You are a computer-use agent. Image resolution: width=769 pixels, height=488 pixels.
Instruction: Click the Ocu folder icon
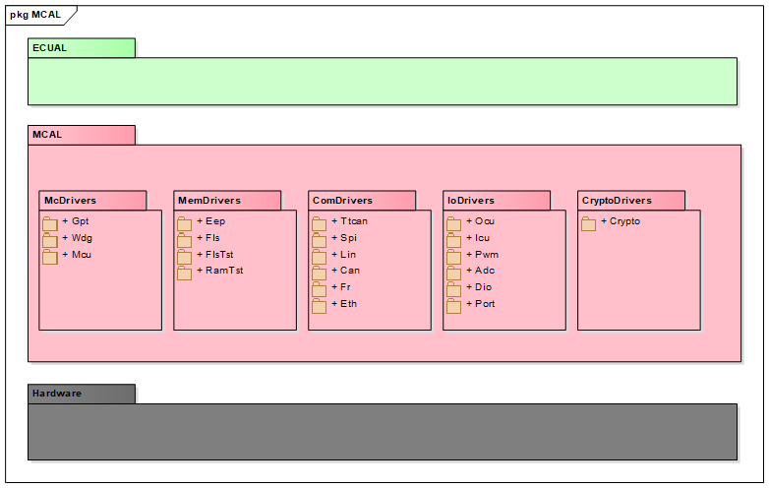(454, 223)
